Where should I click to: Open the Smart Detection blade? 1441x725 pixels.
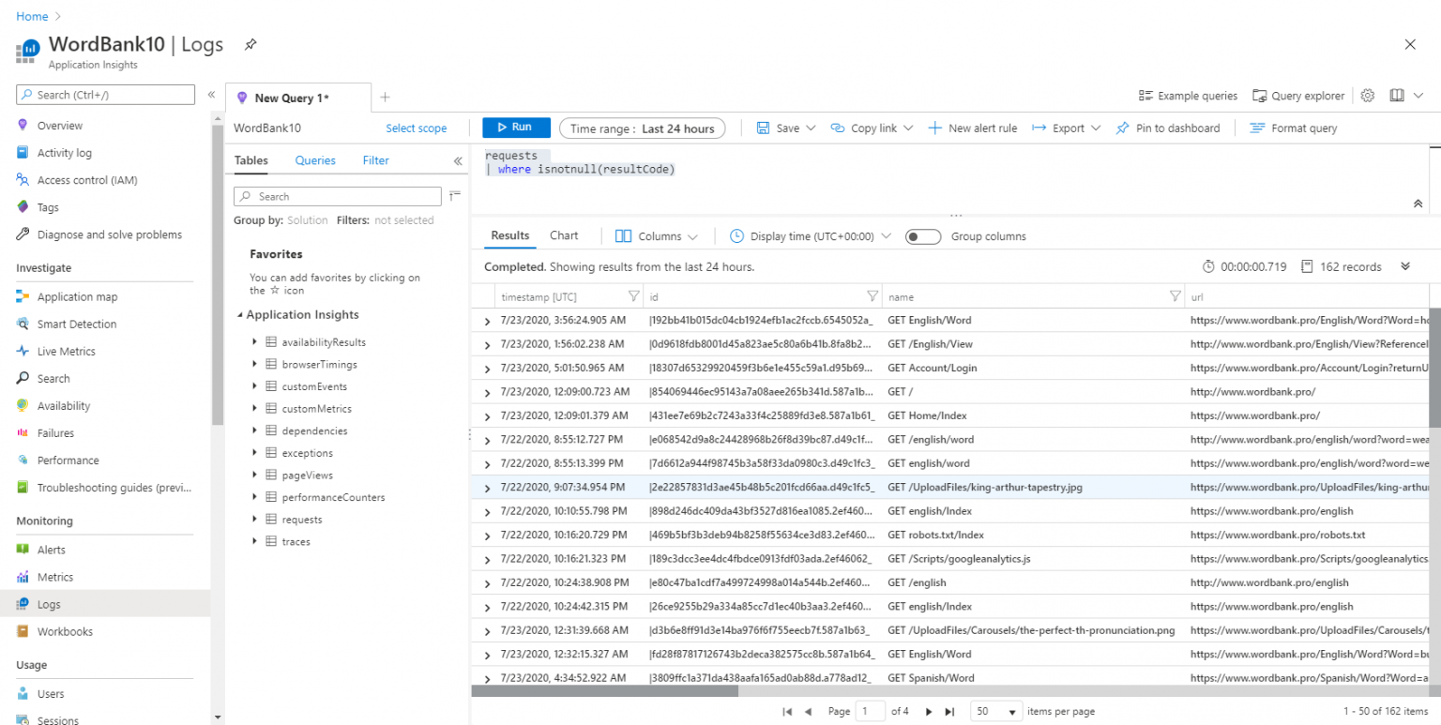coord(75,324)
